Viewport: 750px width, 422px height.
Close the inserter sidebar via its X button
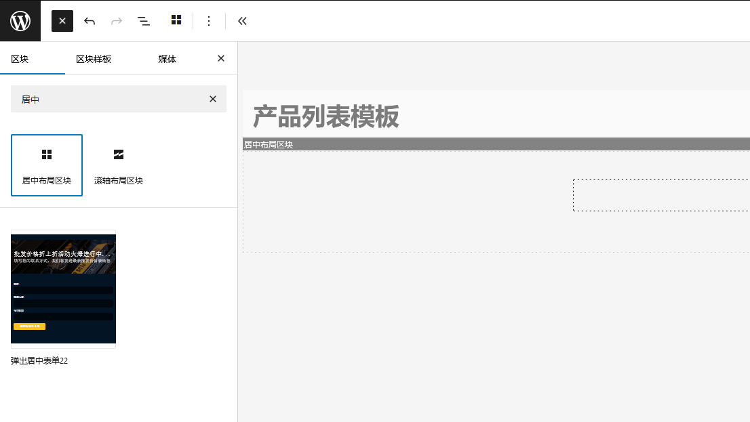pos(220,58)
